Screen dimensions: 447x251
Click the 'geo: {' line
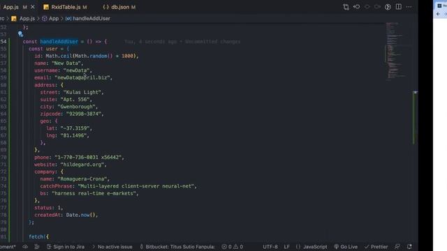49,121
